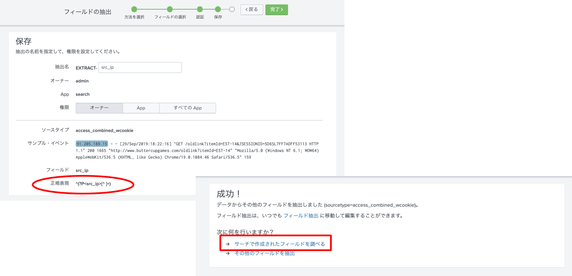Click the 保存 section heading
Image resolution: width=572 pixels, height=276 pixels.
[x=24, y=41]
